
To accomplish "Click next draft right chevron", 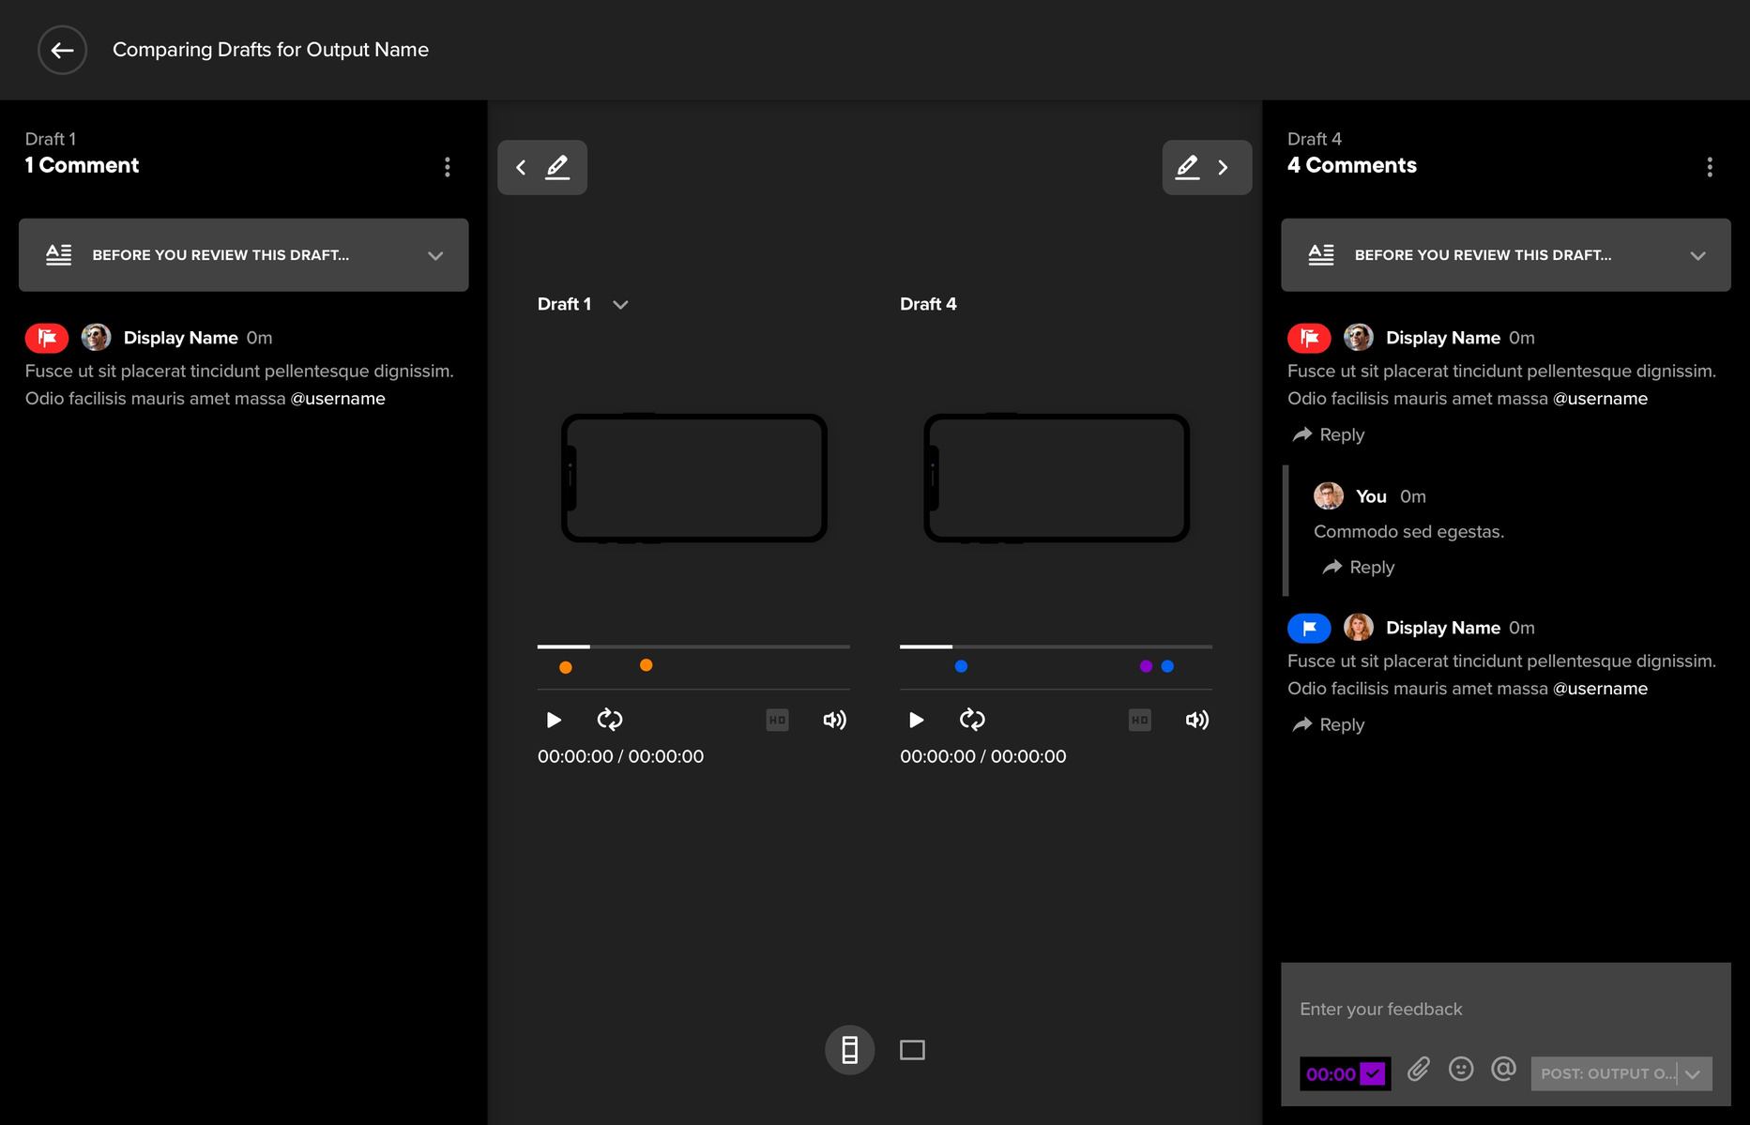I will click(x=1223, y=167).
